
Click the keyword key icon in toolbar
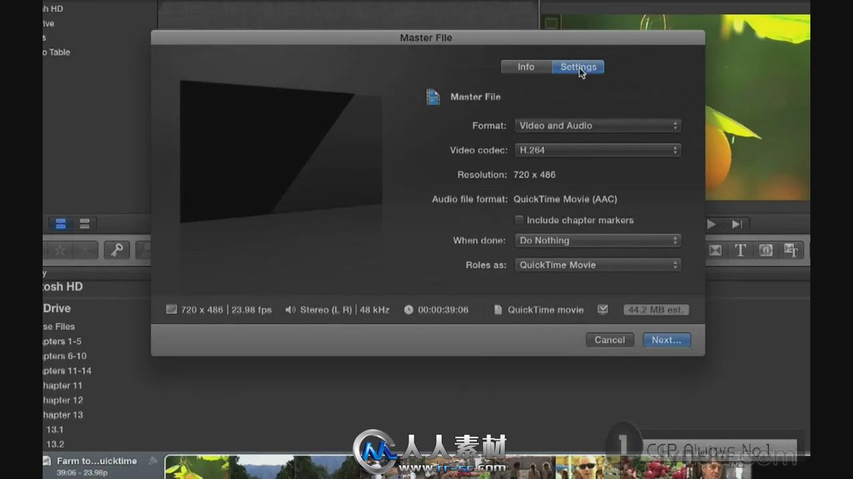116,250
